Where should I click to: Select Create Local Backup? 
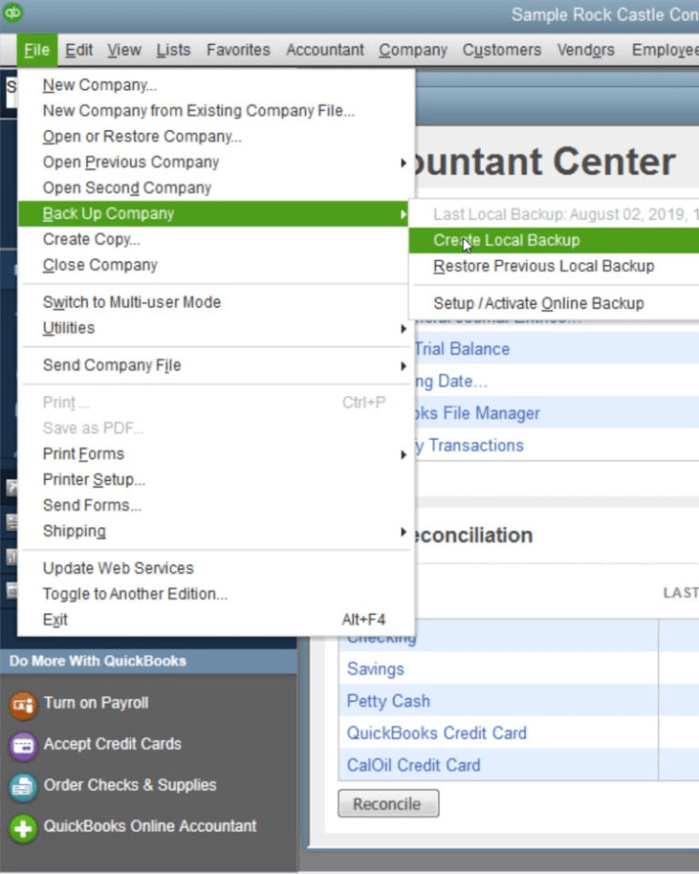click(553, 240)
